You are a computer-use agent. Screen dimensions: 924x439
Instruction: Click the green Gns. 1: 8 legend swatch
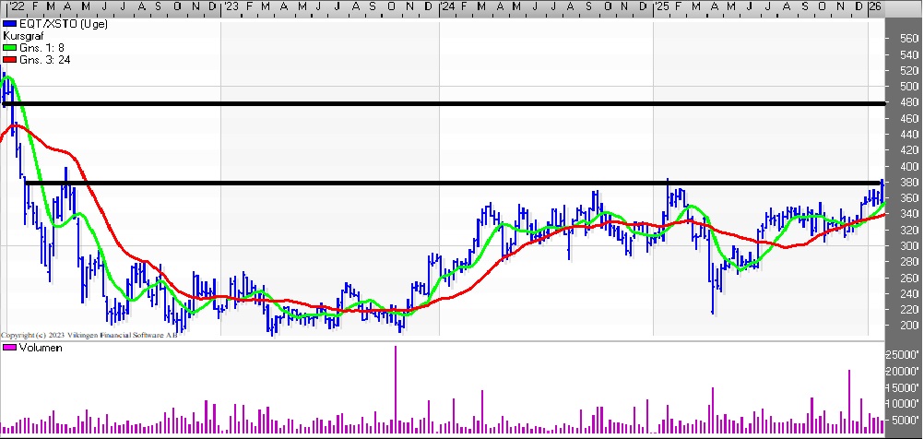click(x=8, y=46)
